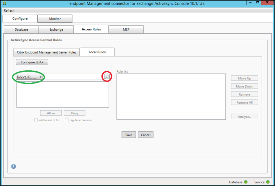The width and height of the screenshot is (275, 186).
Task: Switch to Citrix Endpoint Management Server Rules tab
Action: [46, 52]
